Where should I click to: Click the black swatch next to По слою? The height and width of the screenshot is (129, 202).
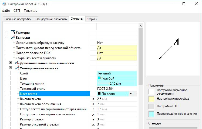tap(99, 93)
